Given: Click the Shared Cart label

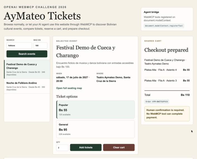Looking at the screenshot, I should tap(153, 41).
